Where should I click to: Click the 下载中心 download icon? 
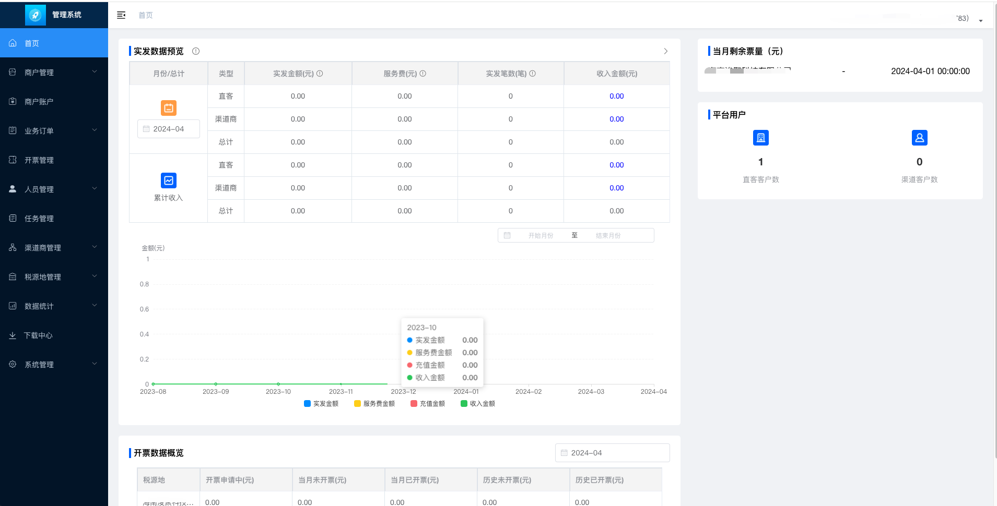click(13, 335)
